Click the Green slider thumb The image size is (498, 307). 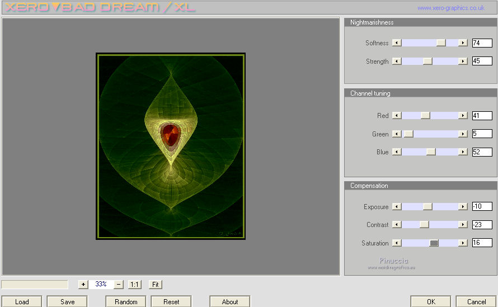coord(408,134)
